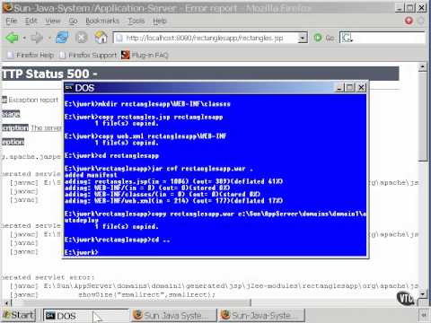Open the Bookmarks menu
Image resolution: width=431 pixels, height=323 pixels.
click(102, 21)
